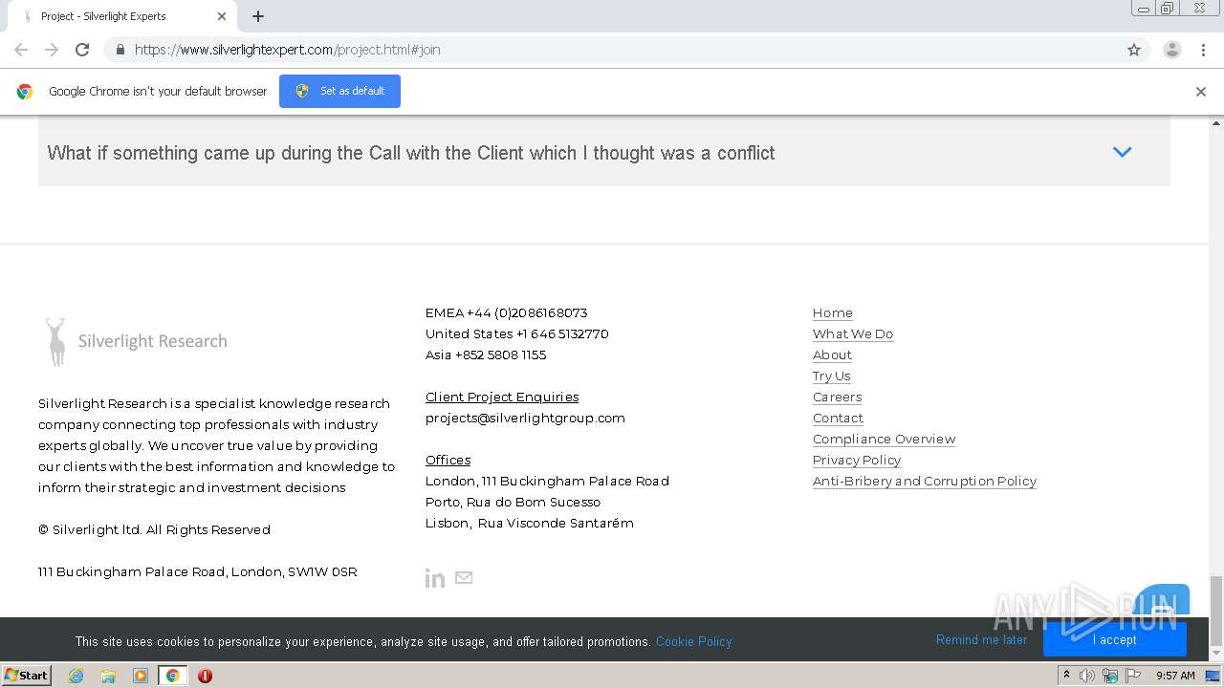Open the About footer link

click(832, 355)
